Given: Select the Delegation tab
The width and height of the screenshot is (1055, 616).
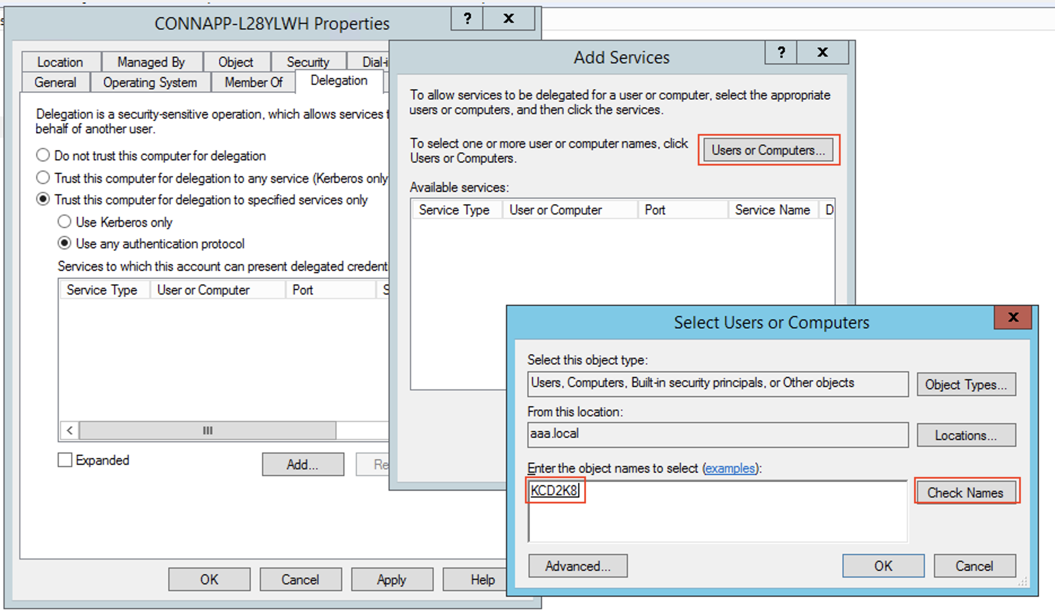Looking at the screenshot, I should 339,81.
